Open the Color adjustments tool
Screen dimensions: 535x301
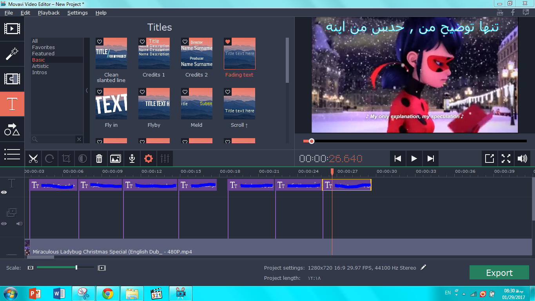point(83,159)
